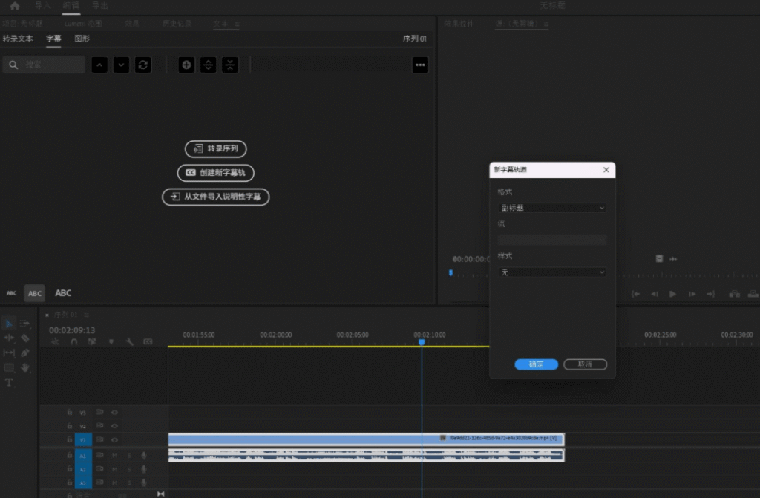Viewport: 760px width, 498px height.
Task: Open the 图形 tab
Action: [82, 39]
